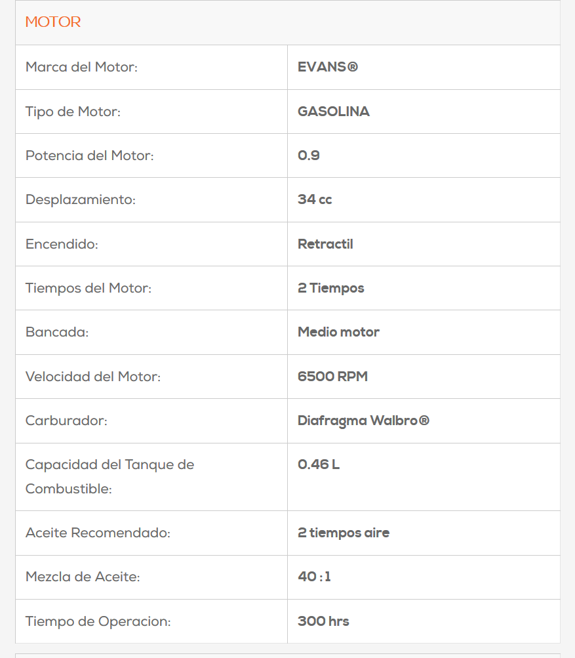Click the 'Diafragma Walbro®' carburetor value

coord(363,421)
